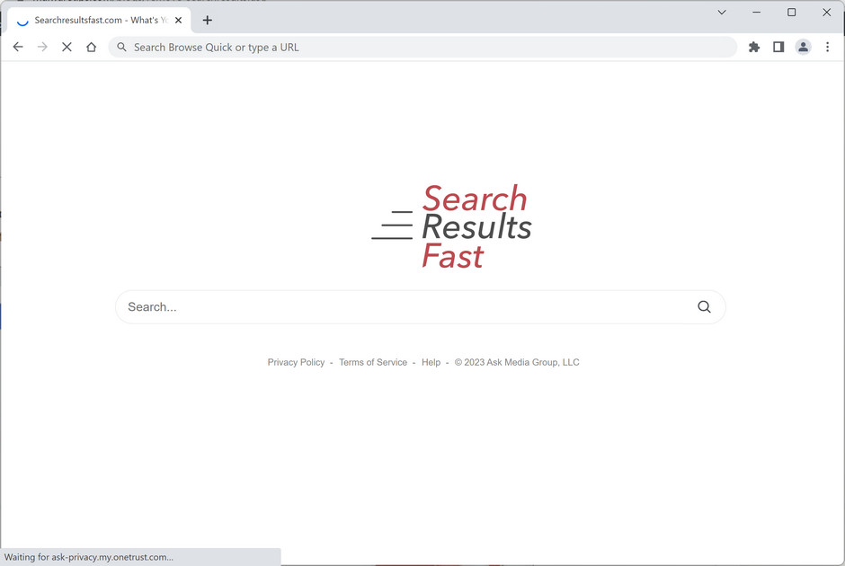Click the Extensions puzzle piece icon

[x=754, y=47]
